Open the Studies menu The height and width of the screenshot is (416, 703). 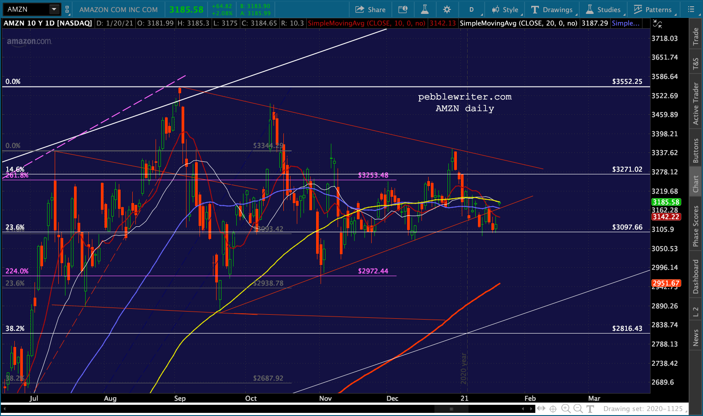pos(603,9)
